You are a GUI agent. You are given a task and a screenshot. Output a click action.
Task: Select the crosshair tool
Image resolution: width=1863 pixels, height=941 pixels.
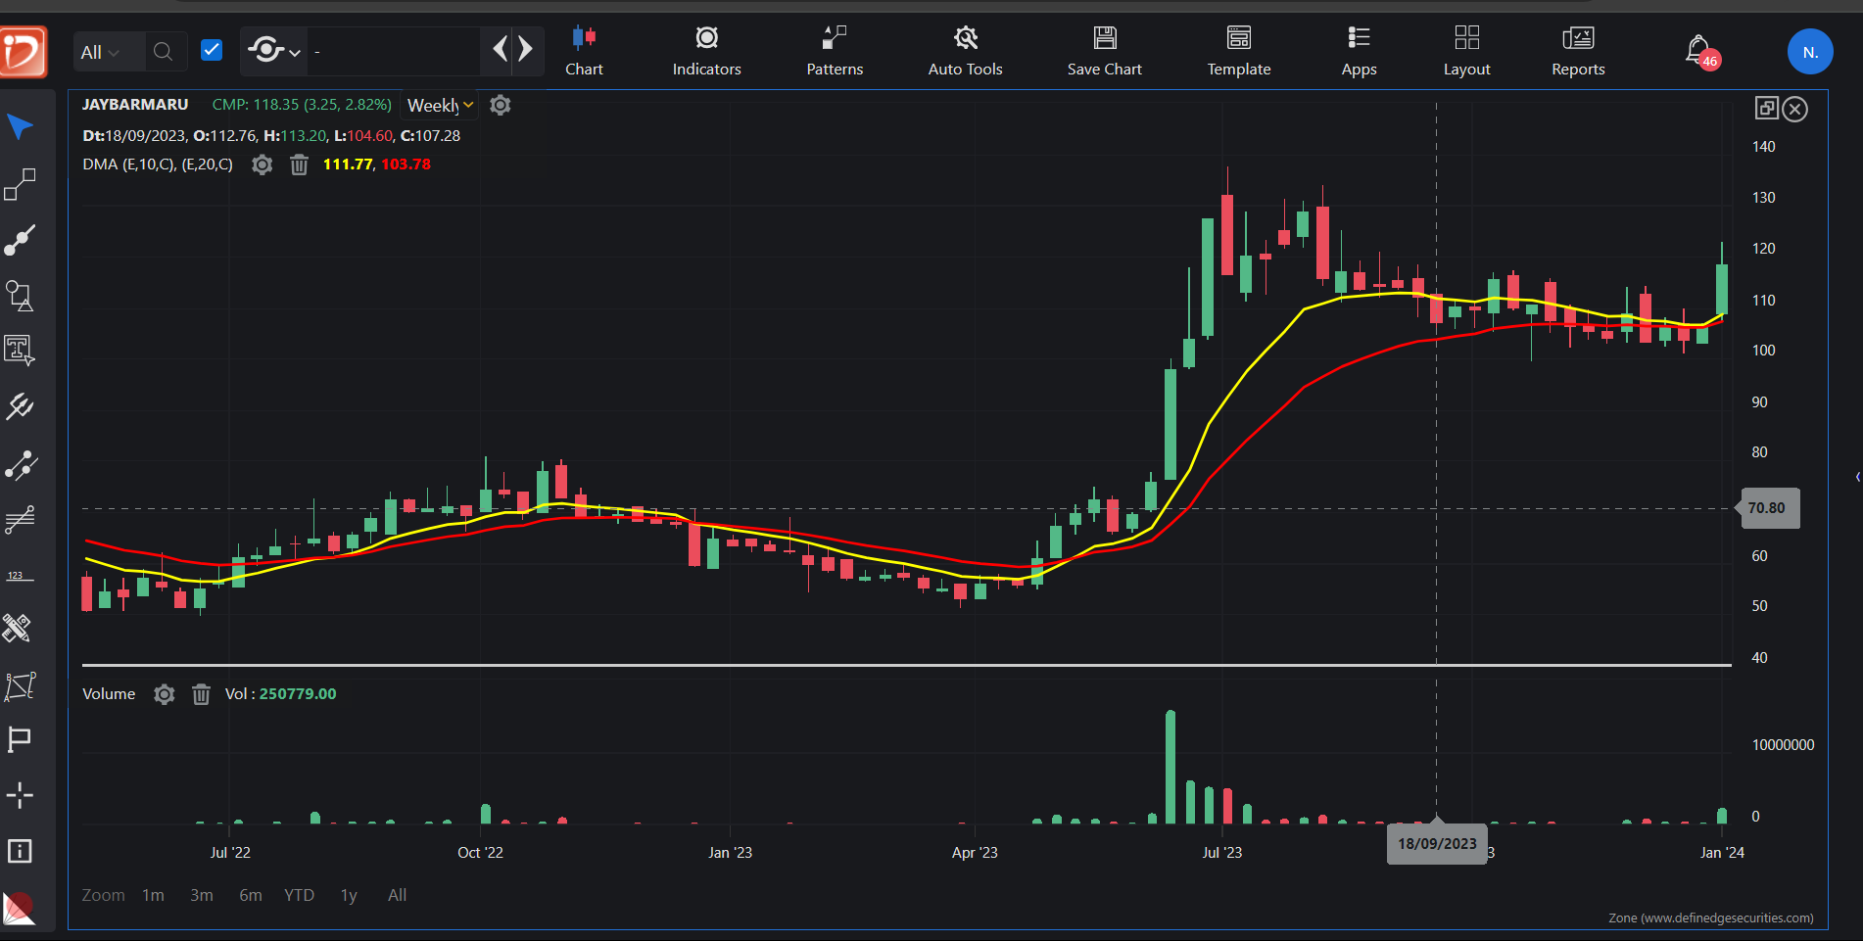click(20, 795)
